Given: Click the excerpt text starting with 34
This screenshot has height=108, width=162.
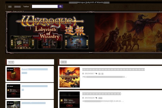Looking at the screenshot, I should pos(104,77).
